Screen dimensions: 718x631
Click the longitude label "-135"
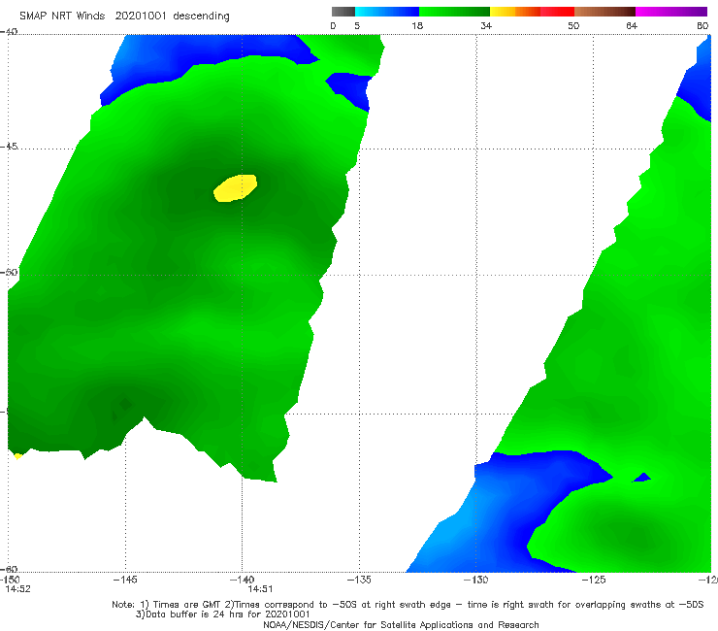(x=359, y=580)
